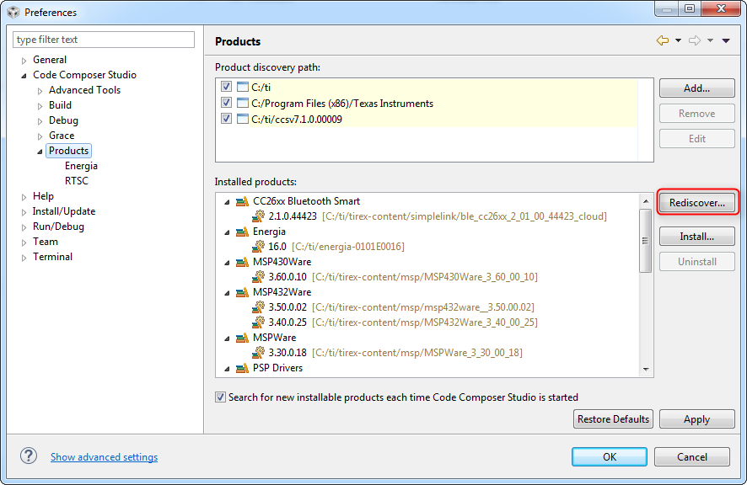This screenshot has width=747, height=485.
Task: Open the Energia preferences page
Action: [x=81, y=166]
